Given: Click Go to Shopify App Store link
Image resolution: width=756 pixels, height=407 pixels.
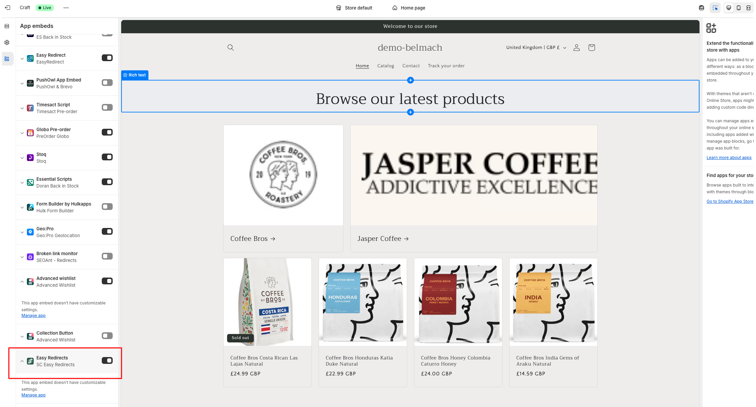Looking at the screenshot, I should [x=730, y=201].
